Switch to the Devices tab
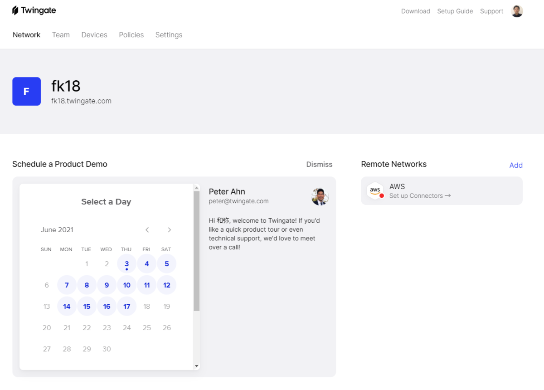The image size is (544, 390). coord(94,35)
